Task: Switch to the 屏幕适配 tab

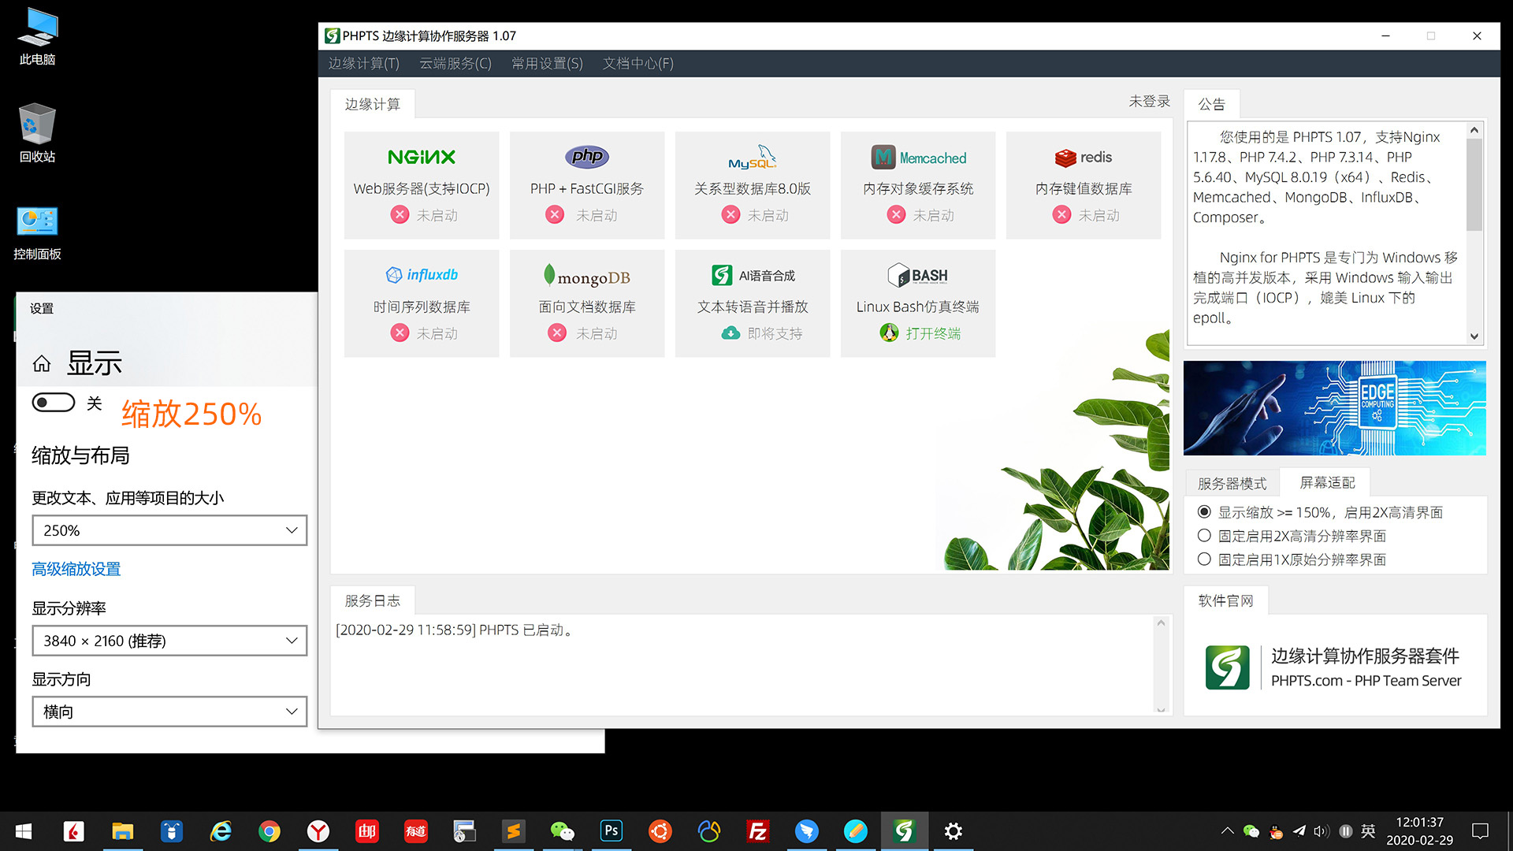Action: click(1327, 482)
